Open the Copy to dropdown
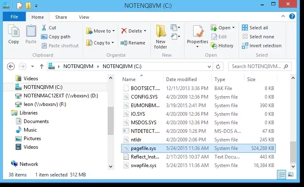This screenshot has width=304, height=187. click(100, 43)
